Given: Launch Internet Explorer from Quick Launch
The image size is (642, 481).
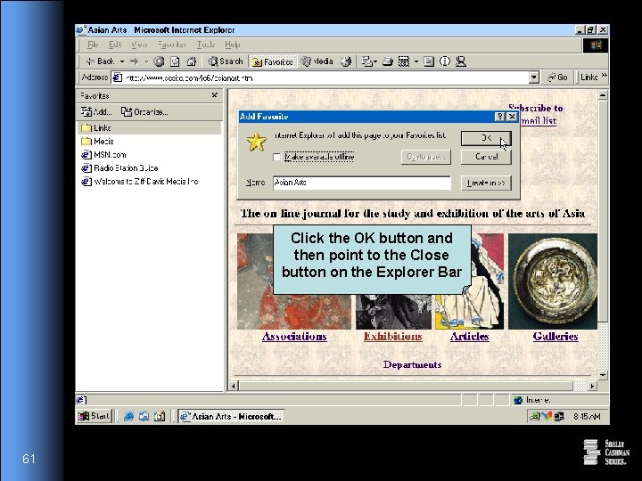Looking at the screenshot, I should [x=128, y=416].
